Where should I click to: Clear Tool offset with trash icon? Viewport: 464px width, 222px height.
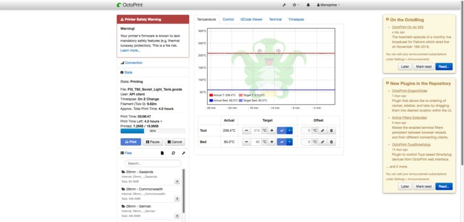[x=331, y=131]
